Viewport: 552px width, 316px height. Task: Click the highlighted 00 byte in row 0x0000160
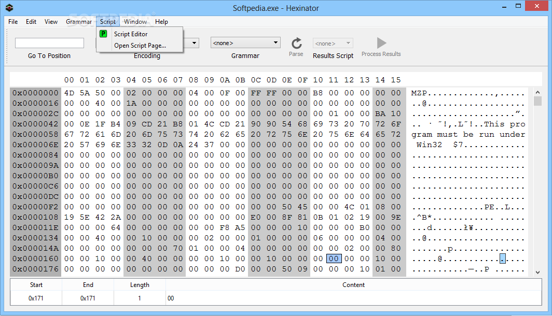point(334,258)
